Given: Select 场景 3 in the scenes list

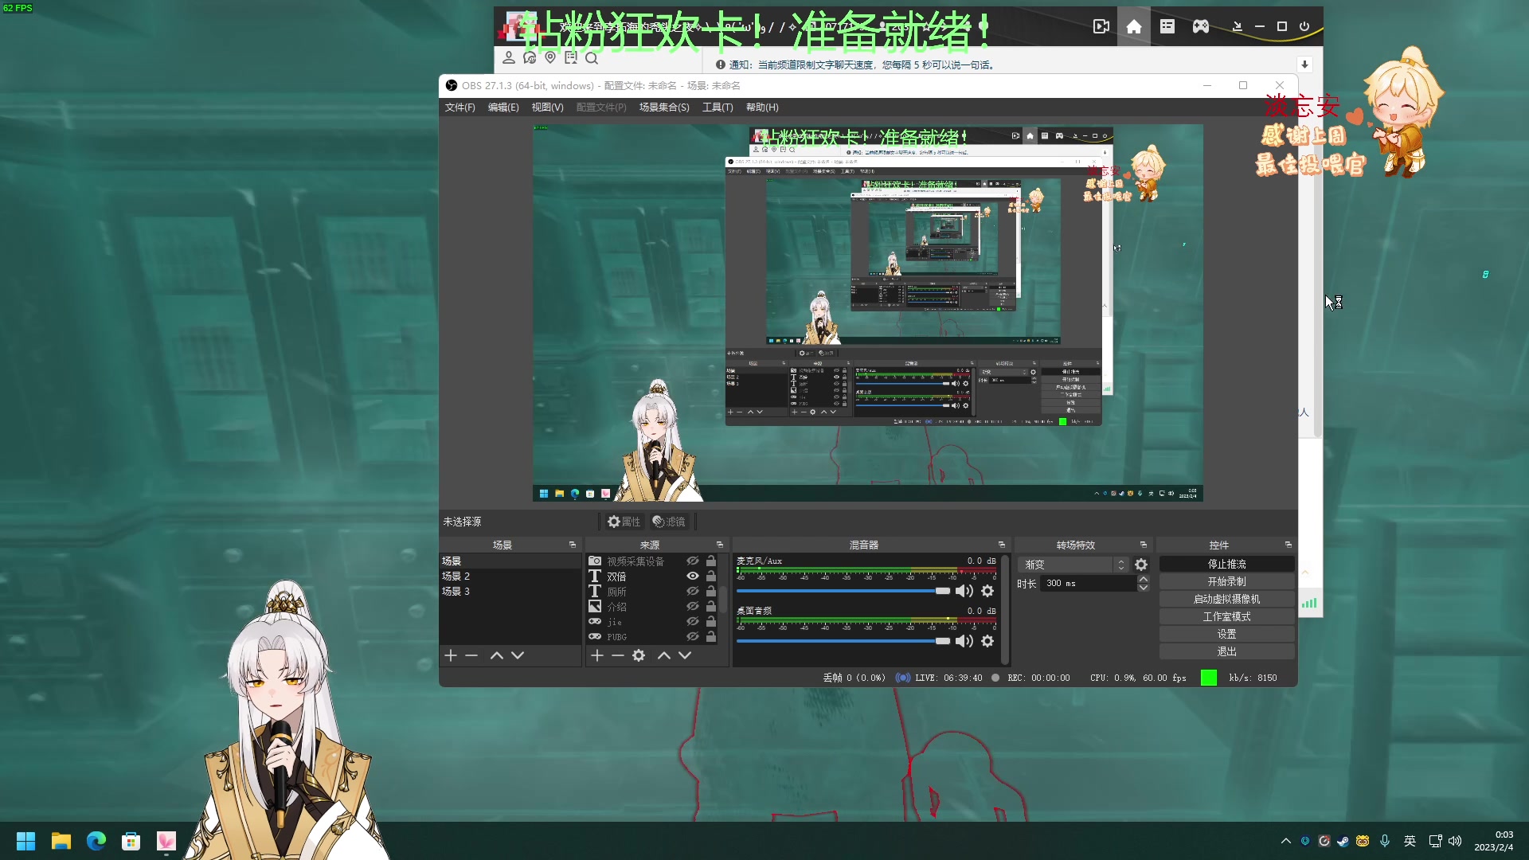Looking at the screenshot, I should [x=510, y=591].
